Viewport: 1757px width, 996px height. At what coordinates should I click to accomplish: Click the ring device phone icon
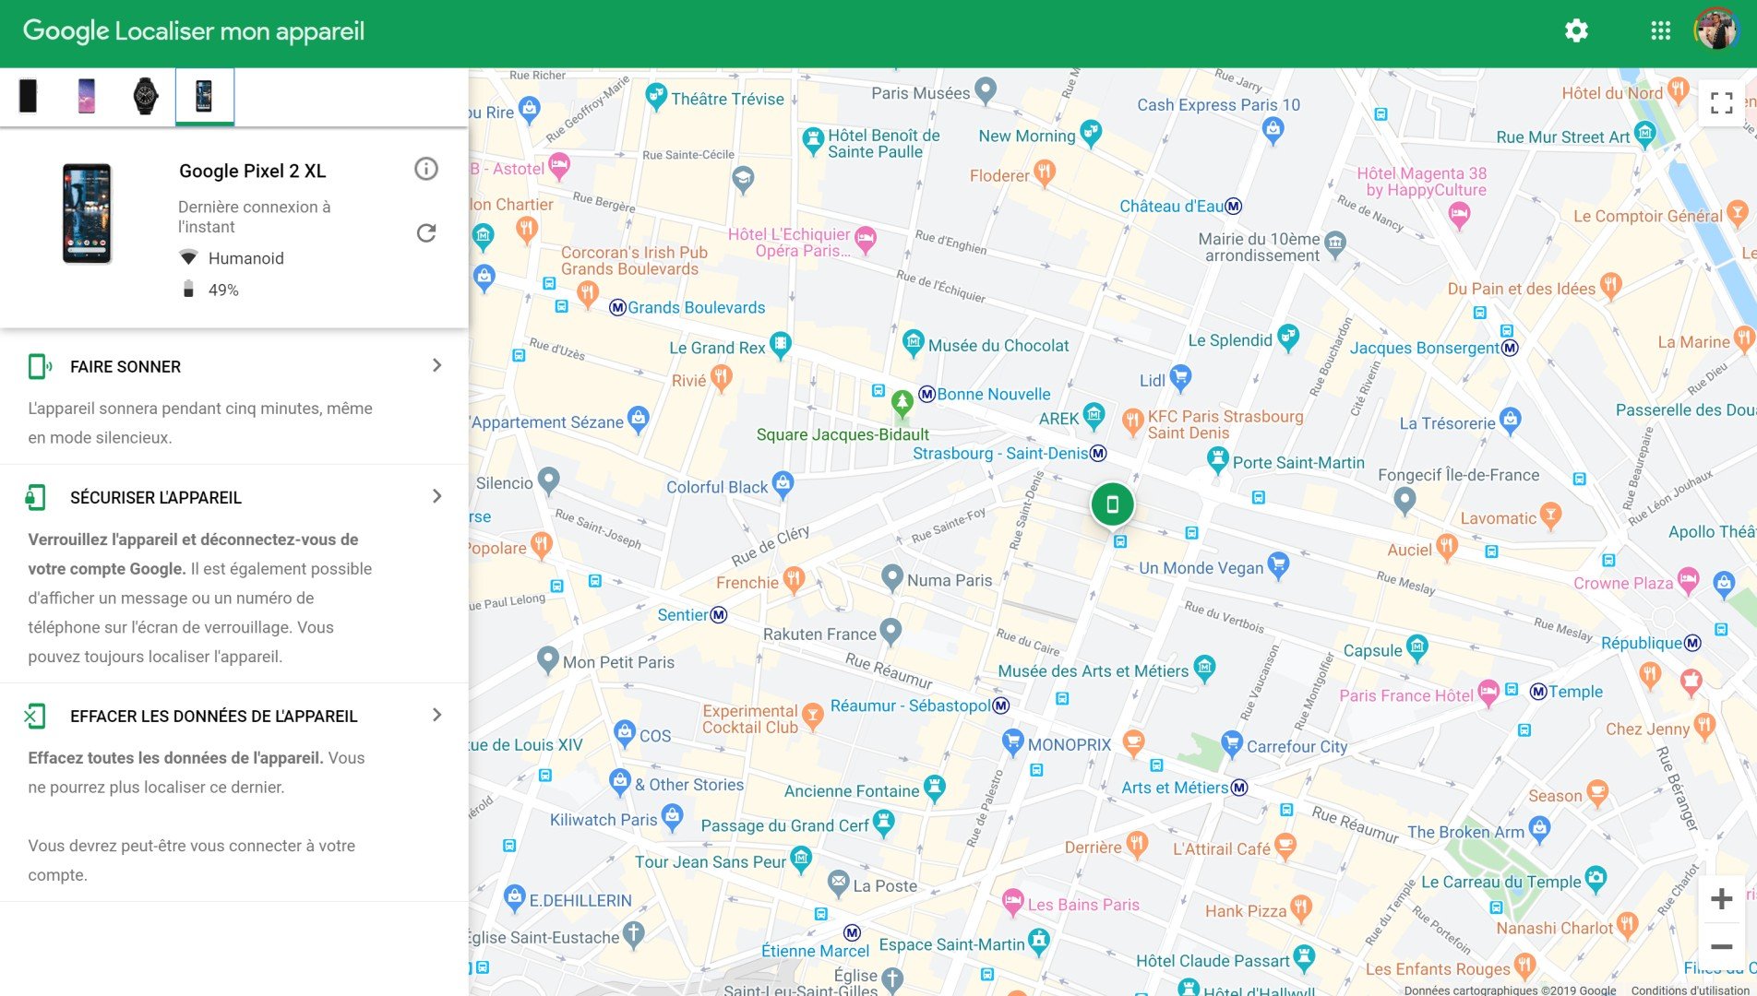(x=39, y=367)
